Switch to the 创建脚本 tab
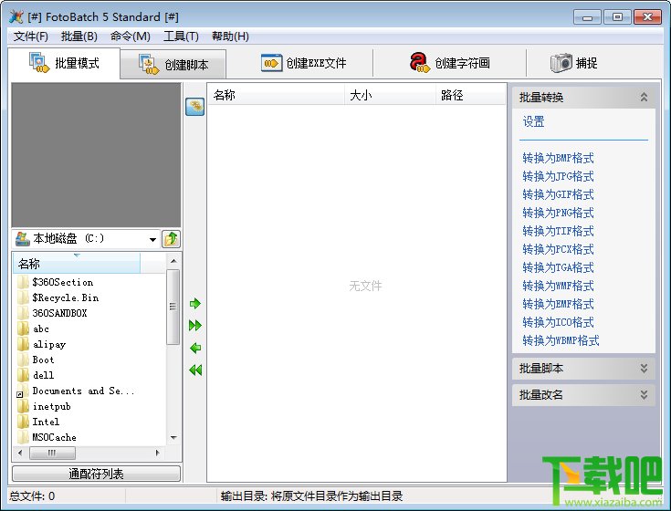 pos(173,65)
